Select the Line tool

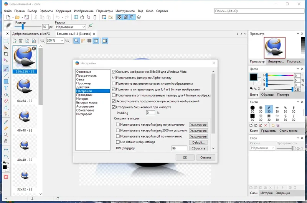(6, 75)
